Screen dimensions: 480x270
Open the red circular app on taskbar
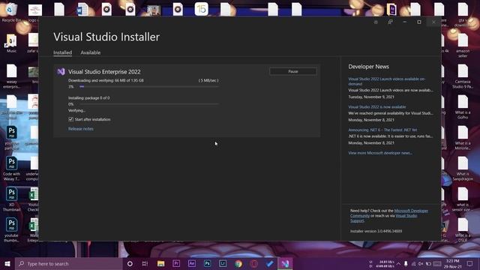pos(253,263)
